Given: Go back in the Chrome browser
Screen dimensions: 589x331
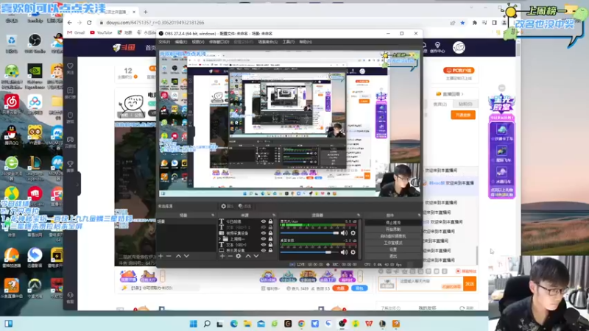Looking at the screenshot, I should click(x=70, y=23).
